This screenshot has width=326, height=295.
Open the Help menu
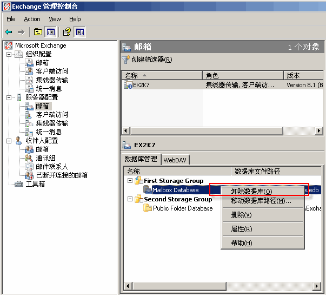coord(75,19)
